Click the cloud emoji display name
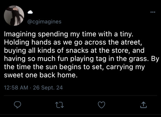161x117 pixels. (30, 12)
